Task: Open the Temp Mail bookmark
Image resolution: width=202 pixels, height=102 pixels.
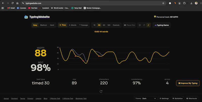Action: click(x=77, y=8)
